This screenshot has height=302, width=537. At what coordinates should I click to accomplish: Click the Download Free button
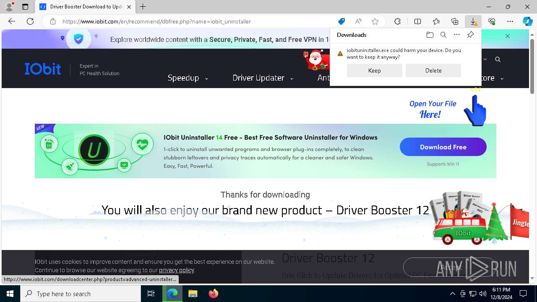click(443, 147)
